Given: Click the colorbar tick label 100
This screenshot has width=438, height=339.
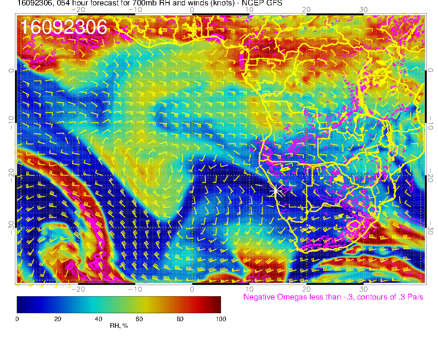Looking at the screenshot, I should pos(221,319).
